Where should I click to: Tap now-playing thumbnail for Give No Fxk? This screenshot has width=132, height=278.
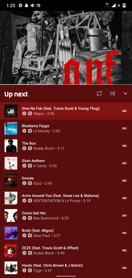click(11, 111)
